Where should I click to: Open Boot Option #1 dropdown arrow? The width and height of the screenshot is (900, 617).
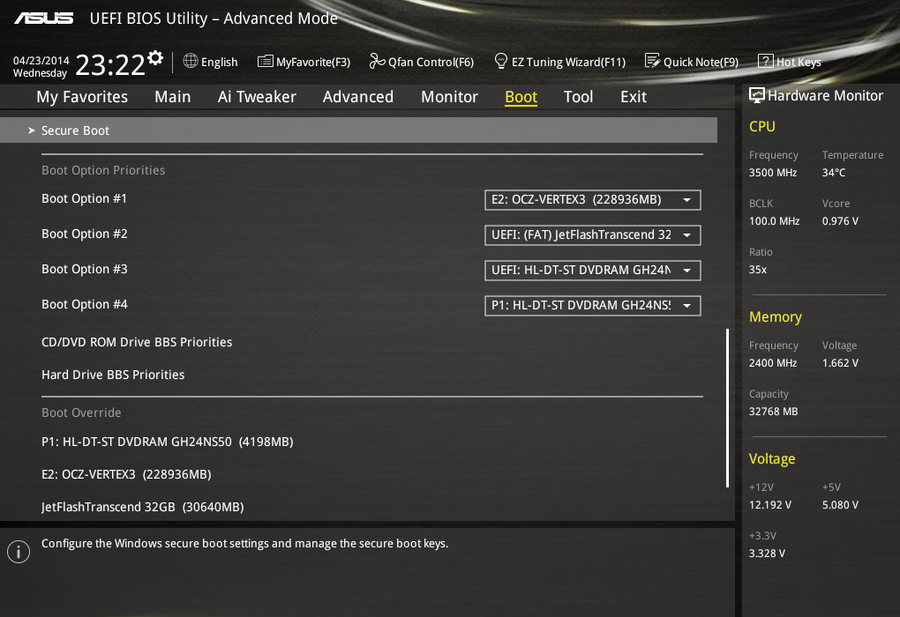point(687,200)
